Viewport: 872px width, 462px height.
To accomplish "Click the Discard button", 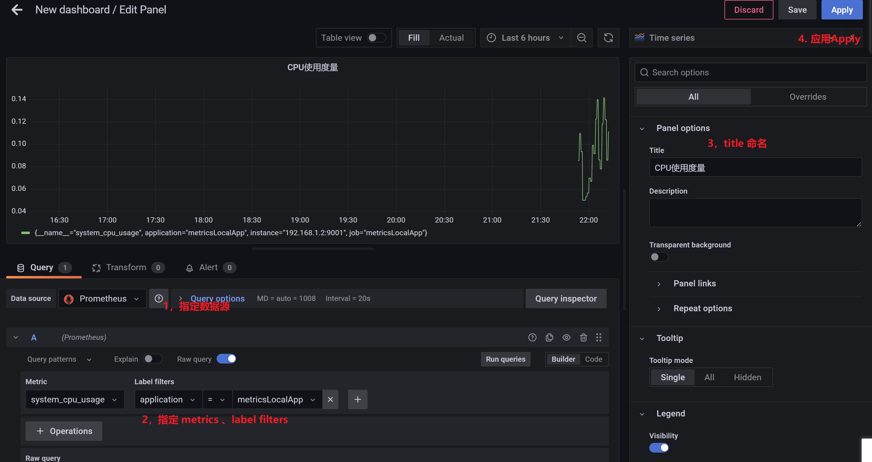I will click(x=748, y=10).
